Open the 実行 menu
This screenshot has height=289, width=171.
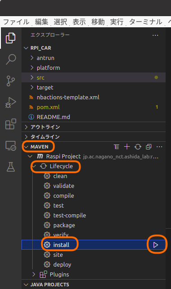[117, 22]
